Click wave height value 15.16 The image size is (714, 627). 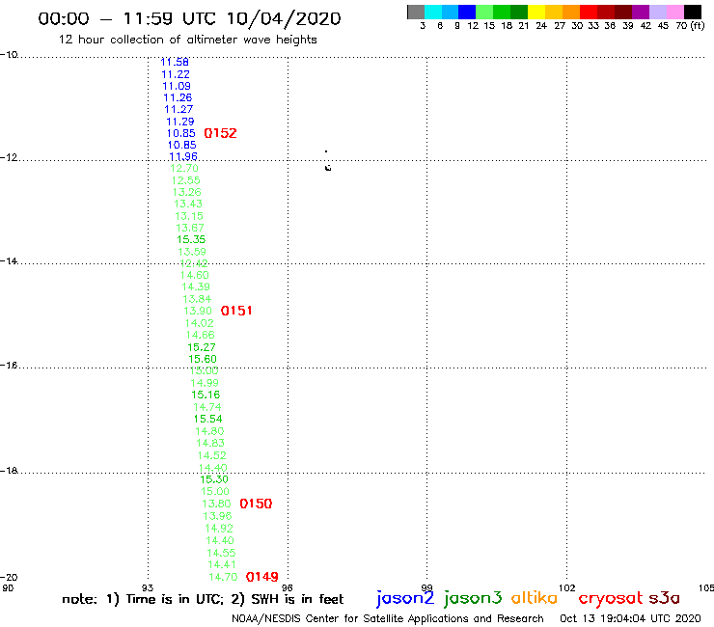206,395
